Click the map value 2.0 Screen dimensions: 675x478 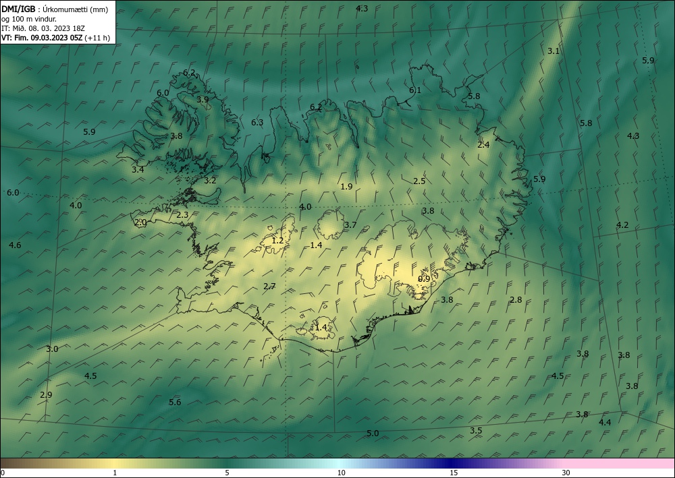click(x=140, y=222)
